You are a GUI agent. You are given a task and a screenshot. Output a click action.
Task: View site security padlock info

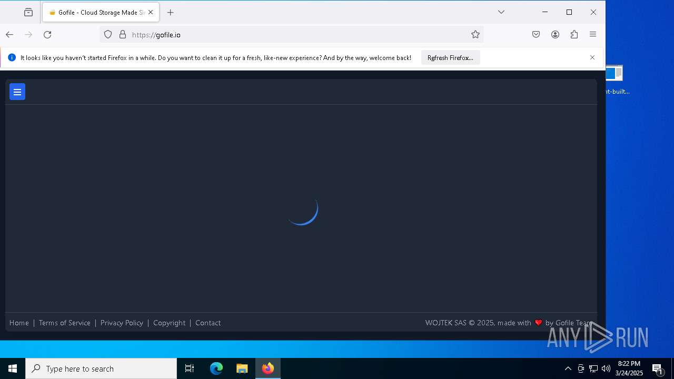coord(123,35)
